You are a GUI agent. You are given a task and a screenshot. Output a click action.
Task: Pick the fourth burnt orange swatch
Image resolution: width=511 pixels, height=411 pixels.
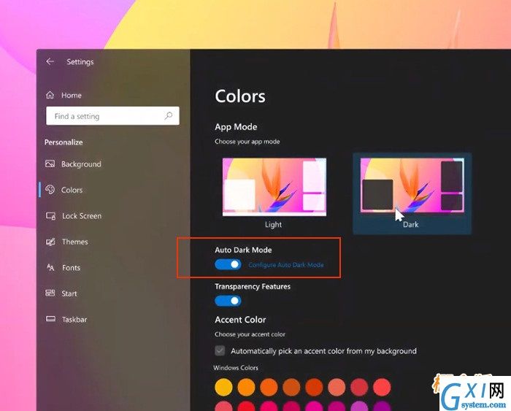point(291,387)
